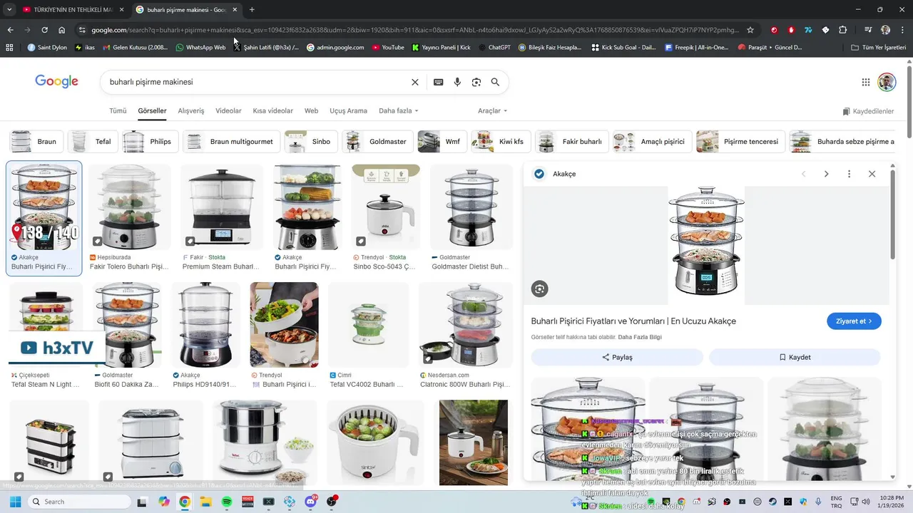Open the Daha Fazla Bilgi link

click(x=640, y=337)
